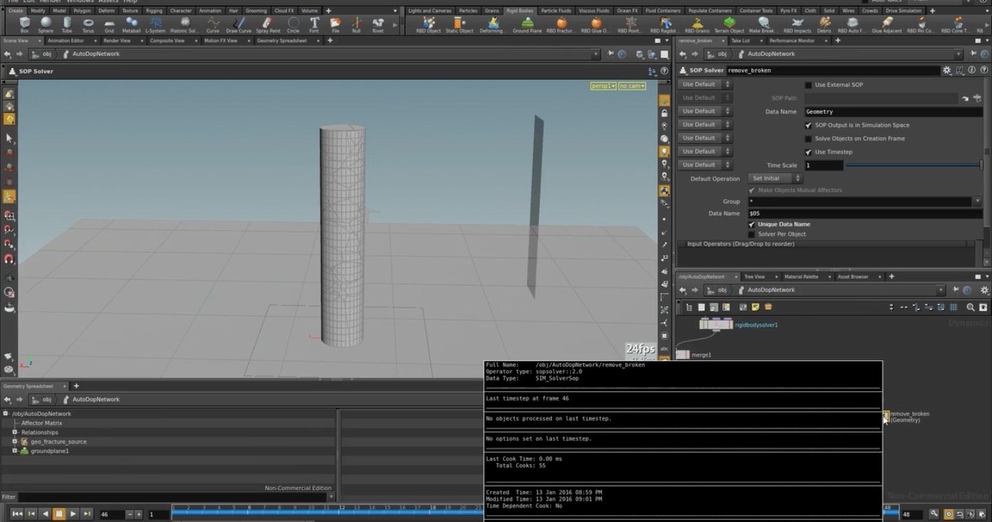Open network editor search magnifier
The image size is (992, 522).
point(971,307)
